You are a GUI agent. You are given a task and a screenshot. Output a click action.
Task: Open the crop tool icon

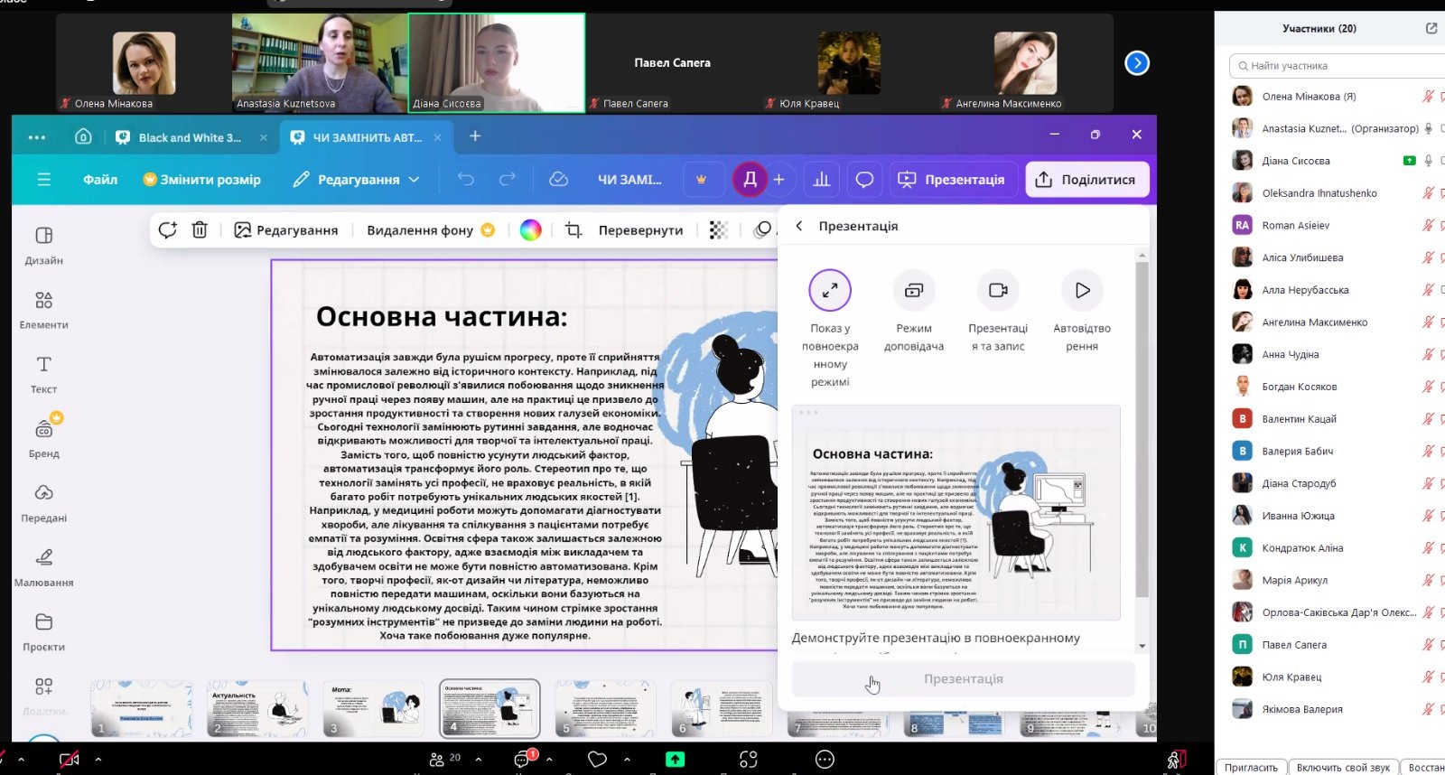coord(573,230)
